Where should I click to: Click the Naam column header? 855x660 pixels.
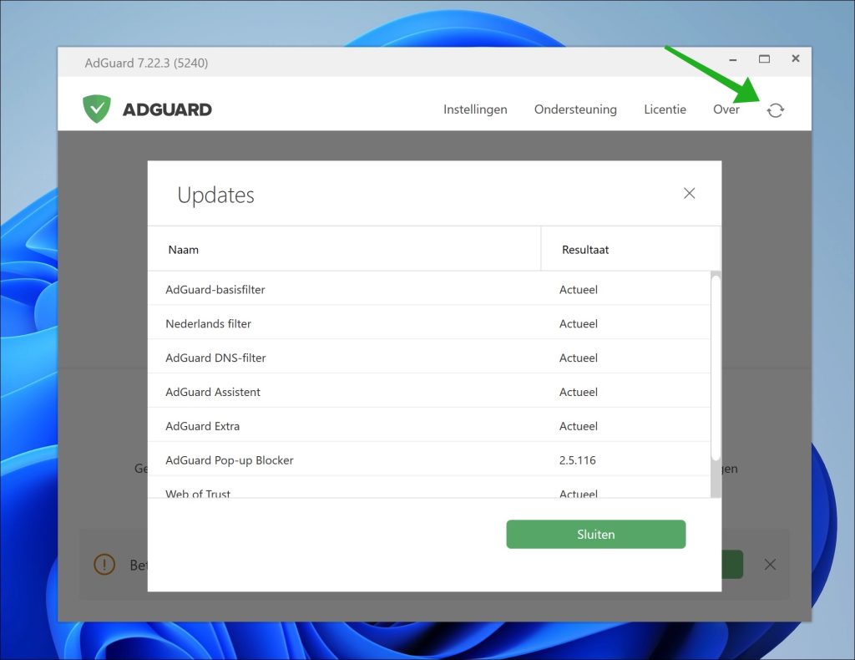pos(184,249)
